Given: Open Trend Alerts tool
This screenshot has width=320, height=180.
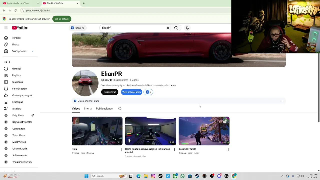Looking at the screenshot, I should coord(19,135).
